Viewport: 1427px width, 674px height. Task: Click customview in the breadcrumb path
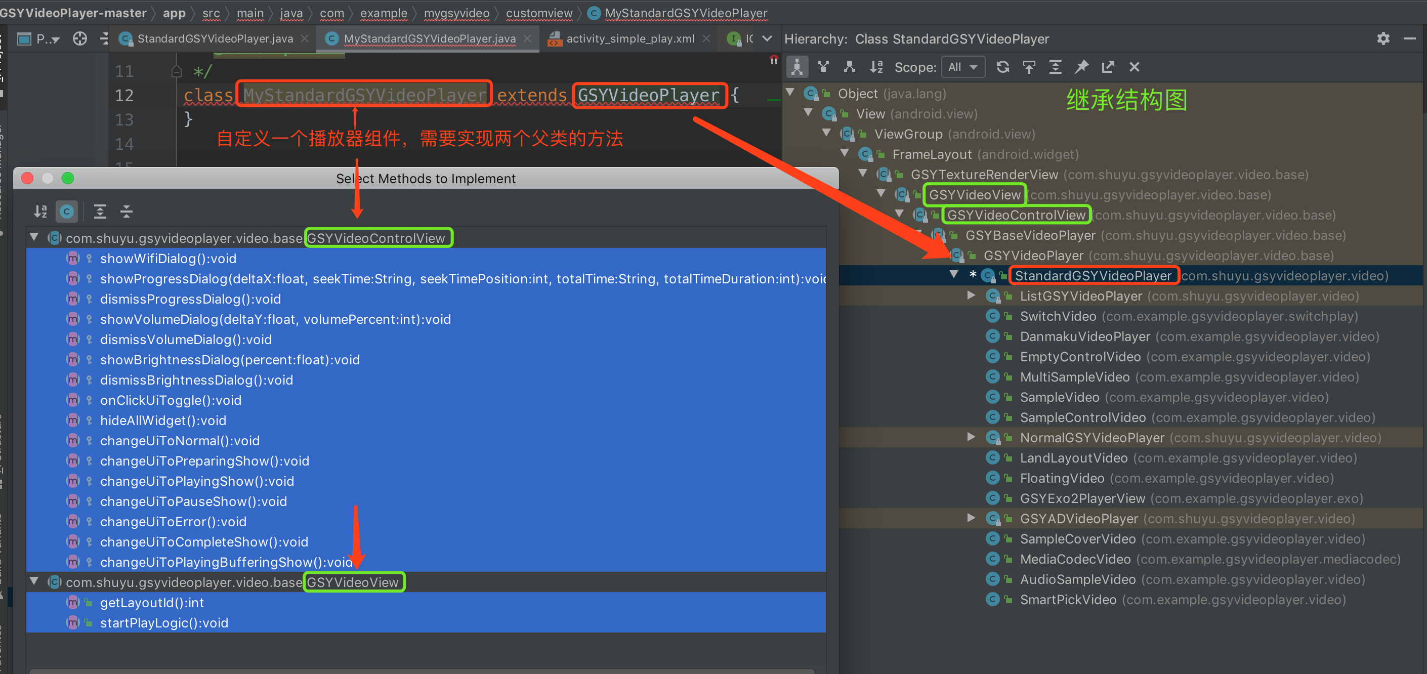pos(538,13)
